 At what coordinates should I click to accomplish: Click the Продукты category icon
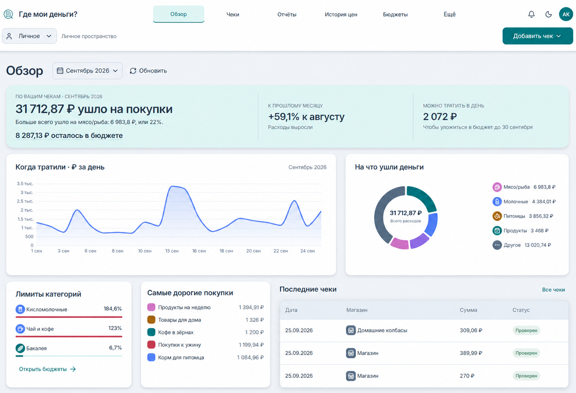(x=497, y=231)
